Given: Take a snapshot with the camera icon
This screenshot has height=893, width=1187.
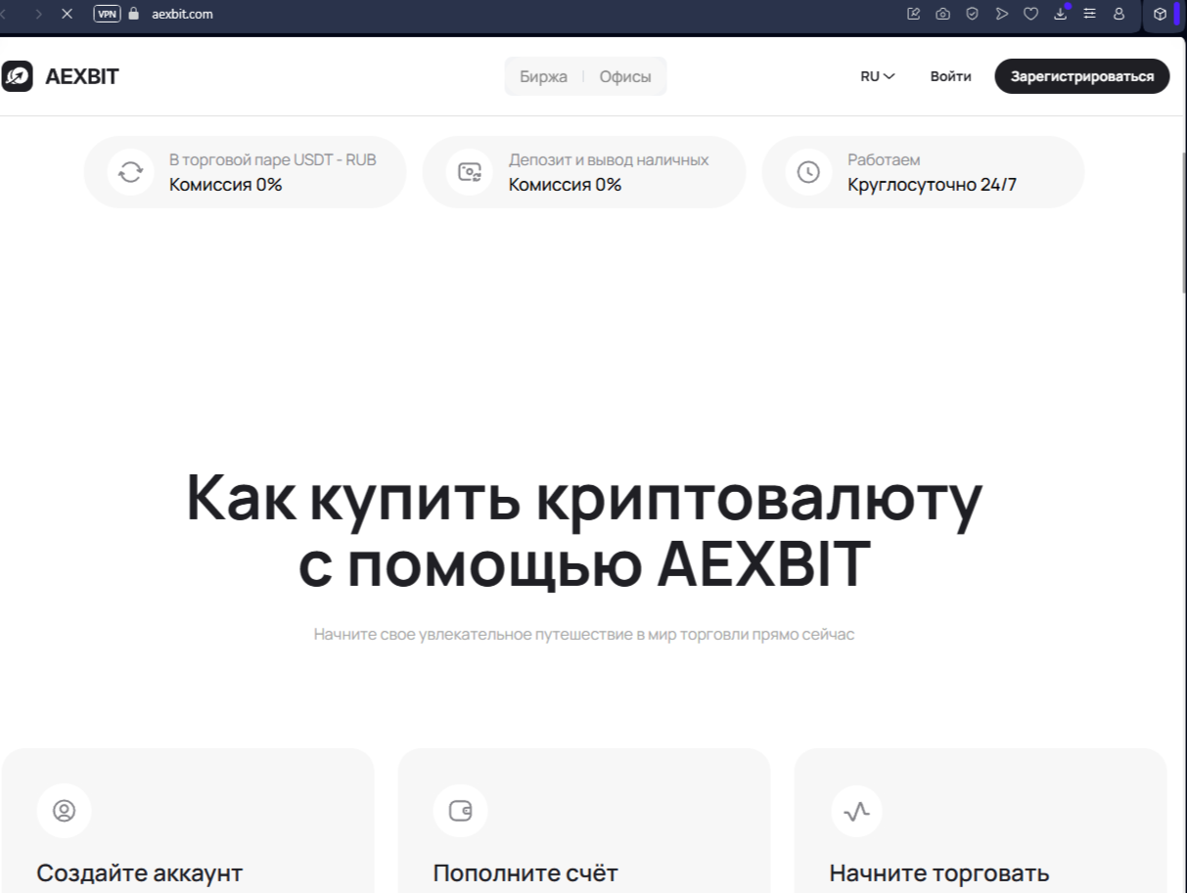Looking at the screenshot, I should point(943,14).
